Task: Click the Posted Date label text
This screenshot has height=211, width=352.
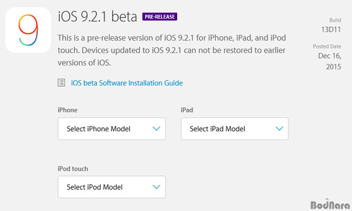Action: (327, 46)
